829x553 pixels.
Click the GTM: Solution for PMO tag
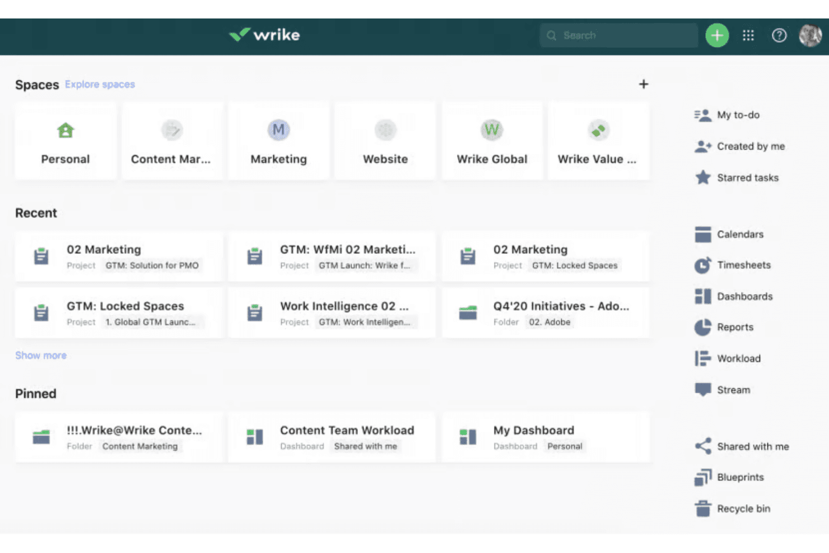(x=152, y=266)
